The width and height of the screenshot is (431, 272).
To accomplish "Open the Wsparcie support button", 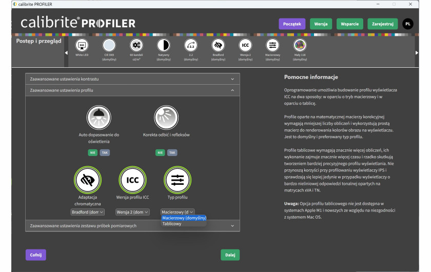I will 349,24.
